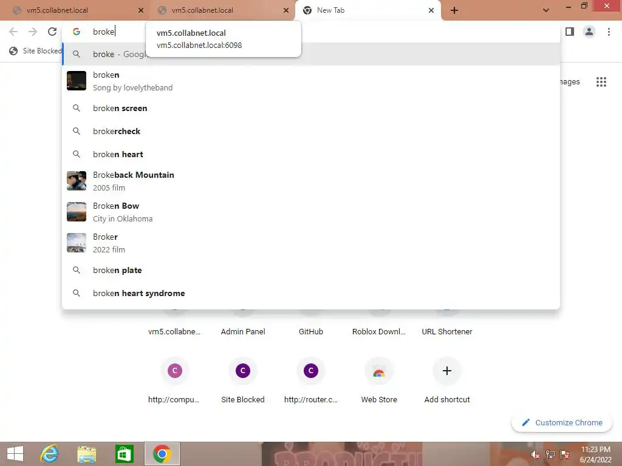Open File Explorer from taskbar
The image size is (622, 466).
86,454
